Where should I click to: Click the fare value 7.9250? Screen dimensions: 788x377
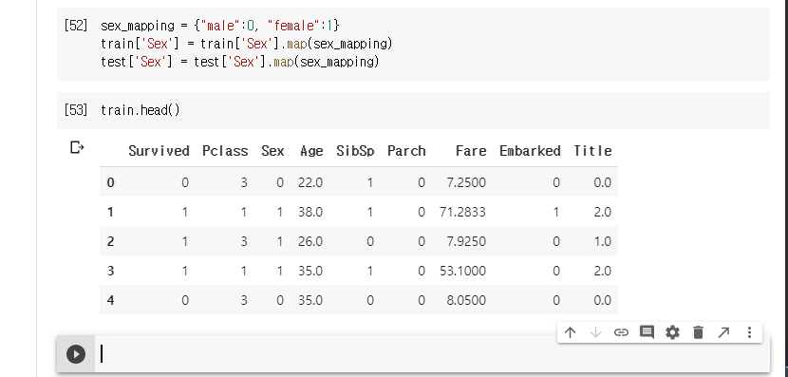[466, 242]
